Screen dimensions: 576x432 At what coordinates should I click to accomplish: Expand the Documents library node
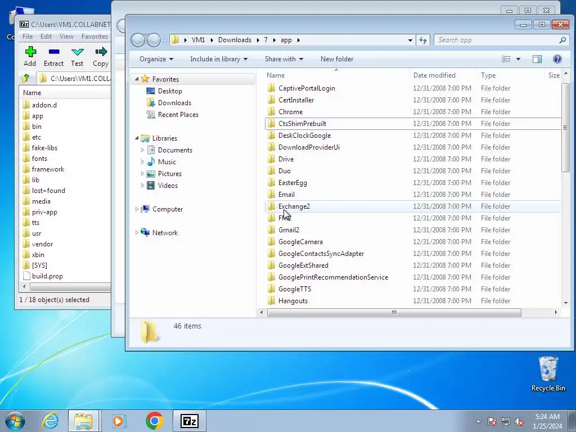pyautogui.click(x=142, y=150)
